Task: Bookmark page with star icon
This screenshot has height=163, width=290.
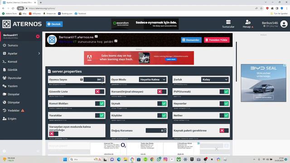Action: click(261, 8)
